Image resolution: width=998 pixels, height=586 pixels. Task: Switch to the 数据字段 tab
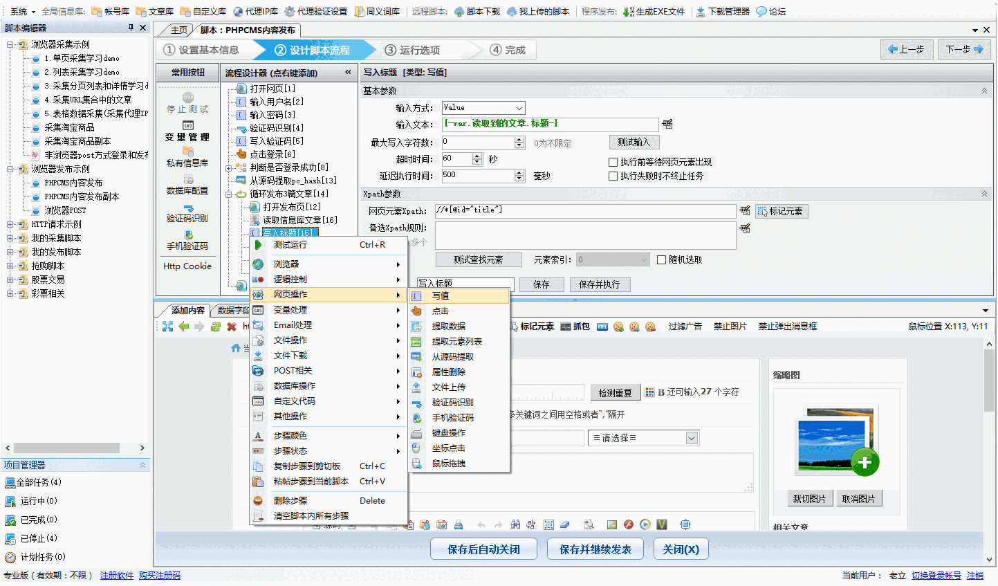[x=232, y=311]
